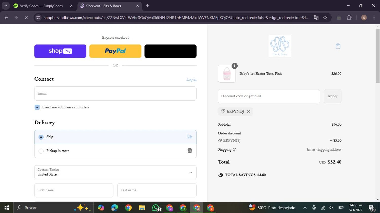Select the Ship delivery option

coord(115,137)
